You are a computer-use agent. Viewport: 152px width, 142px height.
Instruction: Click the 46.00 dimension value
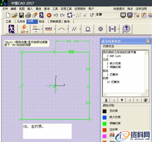pyautogui.click(x=73, y=41)
